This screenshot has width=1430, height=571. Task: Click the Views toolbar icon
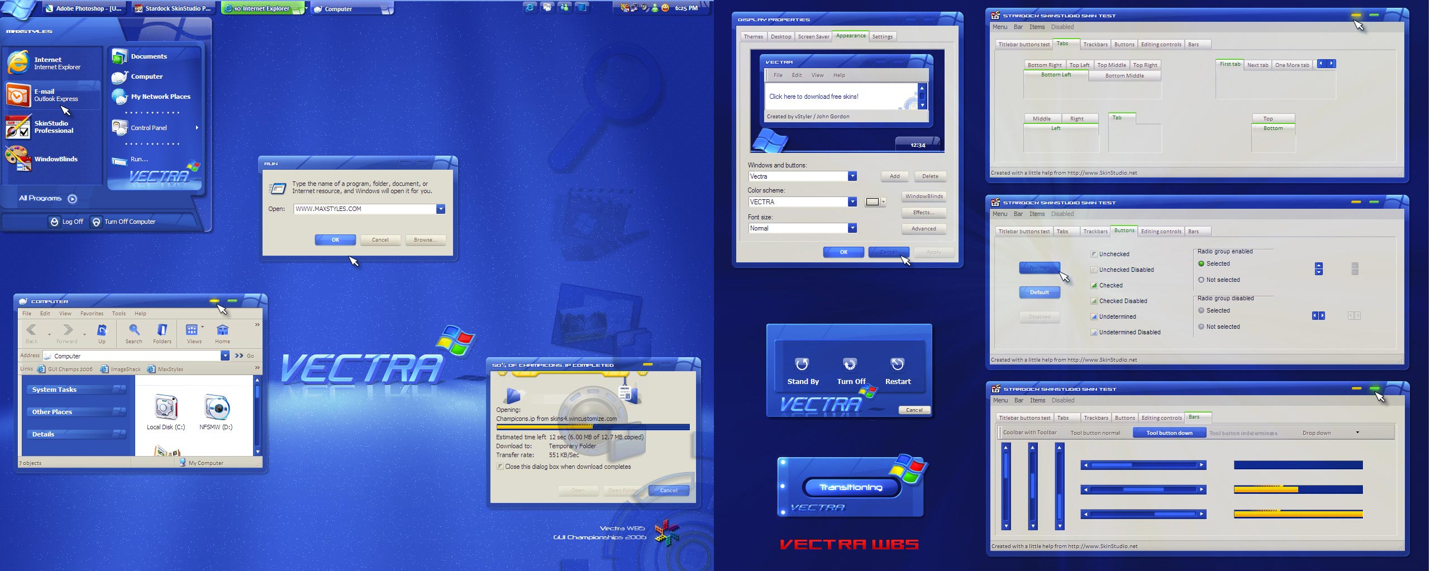pyautogui.click(x=192, y=329)
